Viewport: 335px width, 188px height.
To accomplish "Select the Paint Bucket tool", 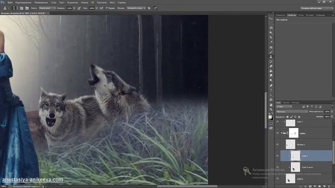I will (271, 71).
